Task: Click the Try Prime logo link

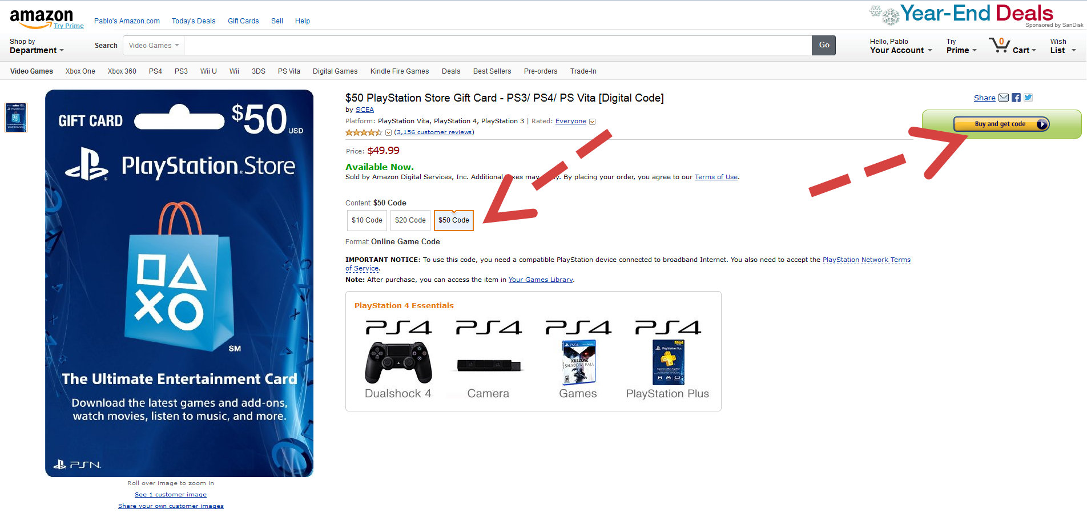Action: point(69,26)
